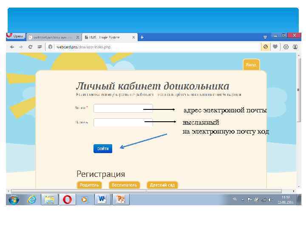Close the webcard.pro tab
306x229 pixels.
click(x=78, y=37)
